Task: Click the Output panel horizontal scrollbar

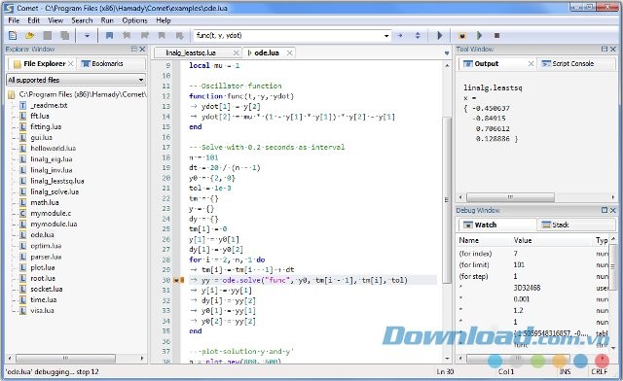Action: click(x=510, y=197)
